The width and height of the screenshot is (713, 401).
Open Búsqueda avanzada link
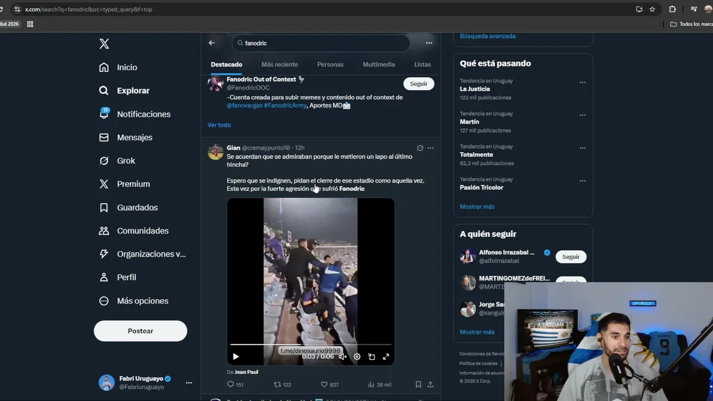coord(487,36)
